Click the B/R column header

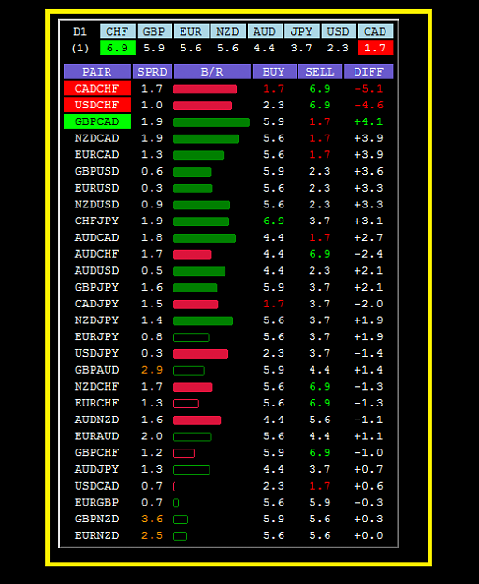(x=211, y=72)
